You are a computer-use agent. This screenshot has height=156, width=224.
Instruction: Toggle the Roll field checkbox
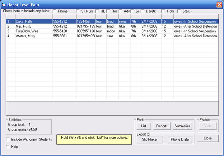[x=108, y=11]
